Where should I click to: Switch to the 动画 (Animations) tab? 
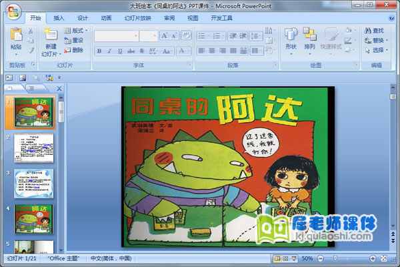[106, 18]
